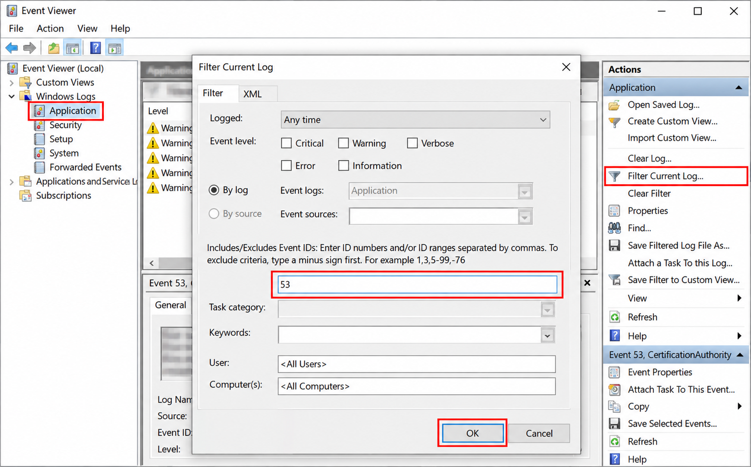
Task: Open the Logged time range dropdown
Action: tap(415, 120)
